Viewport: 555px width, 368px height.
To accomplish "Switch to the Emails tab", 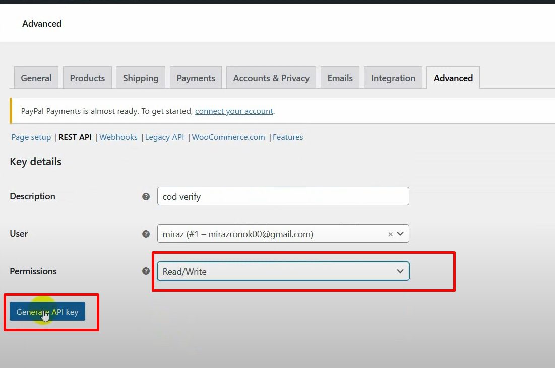I will 340,78.
